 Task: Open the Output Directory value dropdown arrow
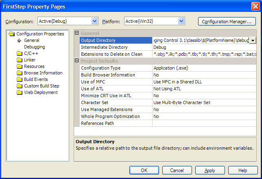tap(253, 40)
